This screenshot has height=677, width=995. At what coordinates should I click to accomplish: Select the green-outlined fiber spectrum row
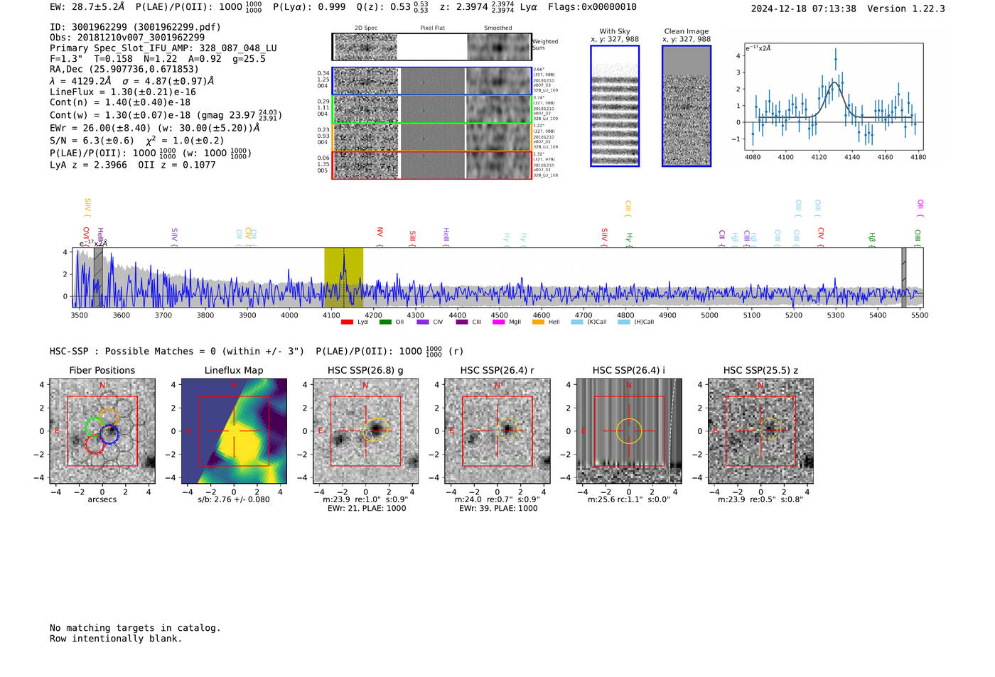(x=431, y=109)
